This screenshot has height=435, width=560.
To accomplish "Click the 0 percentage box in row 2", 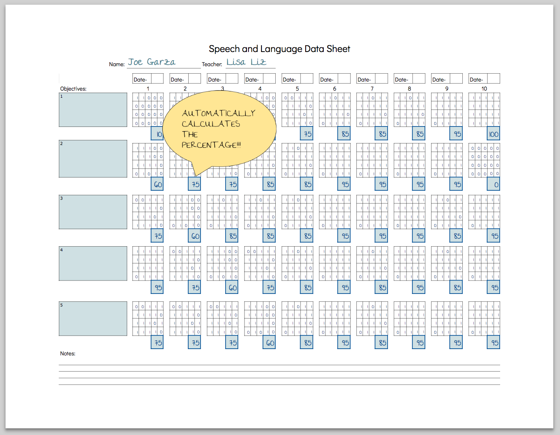I will [493, 184].
